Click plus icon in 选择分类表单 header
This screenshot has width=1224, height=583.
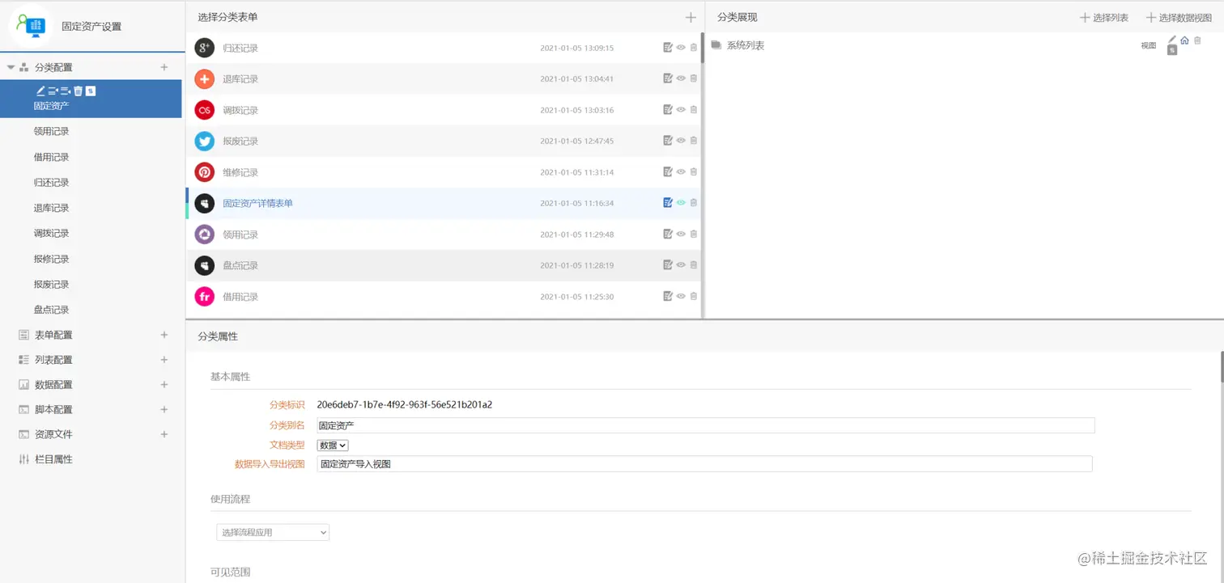pos(691,17)
